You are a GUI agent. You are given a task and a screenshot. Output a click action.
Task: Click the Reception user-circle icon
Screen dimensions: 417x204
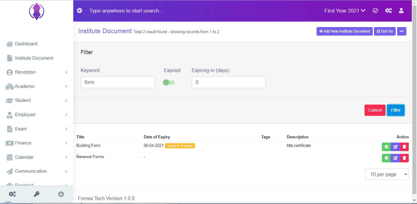click(9, 72)
